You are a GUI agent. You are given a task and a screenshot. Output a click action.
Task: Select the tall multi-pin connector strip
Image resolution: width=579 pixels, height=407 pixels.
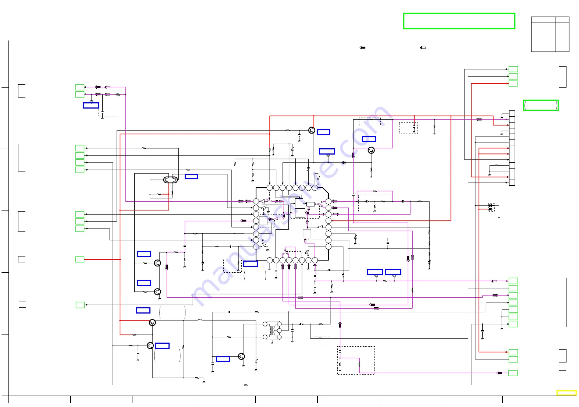coord(512,148)
